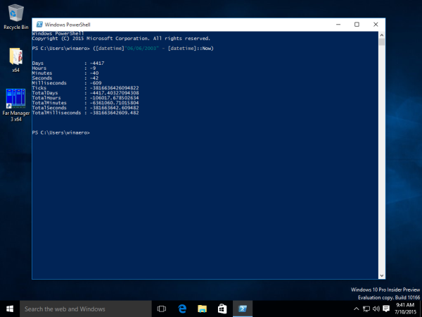The image size is (422, 317).
Task: Click the PowerShell title bar icon
Action: coord(39,25)
